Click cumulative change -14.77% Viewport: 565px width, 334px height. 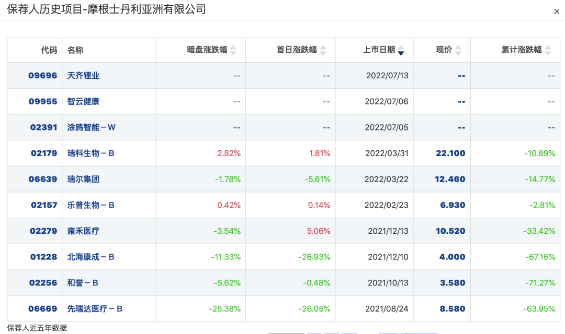tap(540, 179)
